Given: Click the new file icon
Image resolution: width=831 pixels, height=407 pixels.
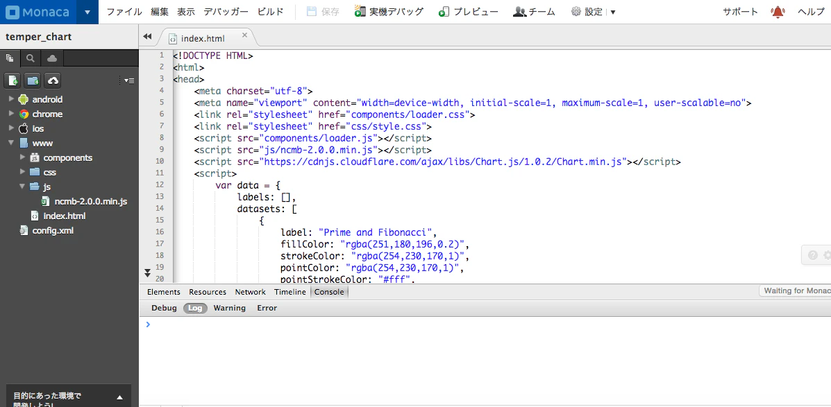Looking at the screenshot, I should click(x=12, y=80).
